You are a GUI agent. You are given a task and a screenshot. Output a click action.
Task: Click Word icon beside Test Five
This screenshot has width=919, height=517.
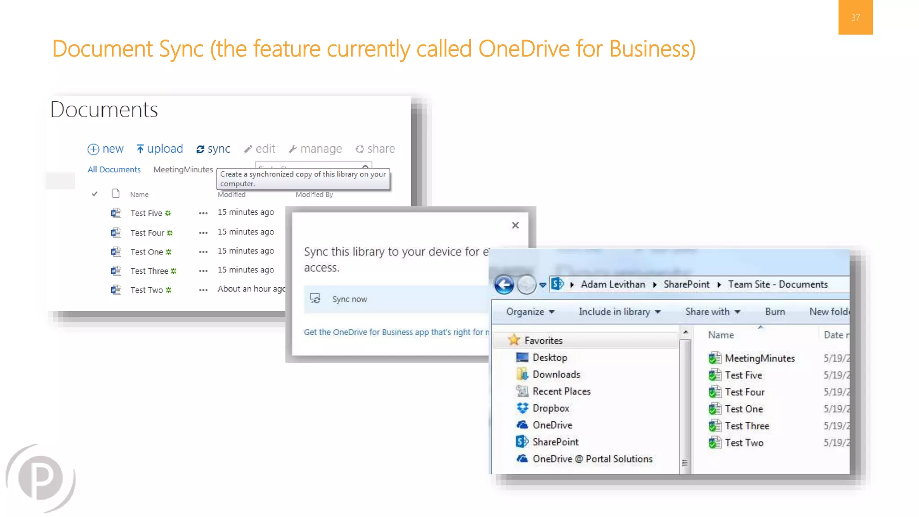click(x=116, y=213)
